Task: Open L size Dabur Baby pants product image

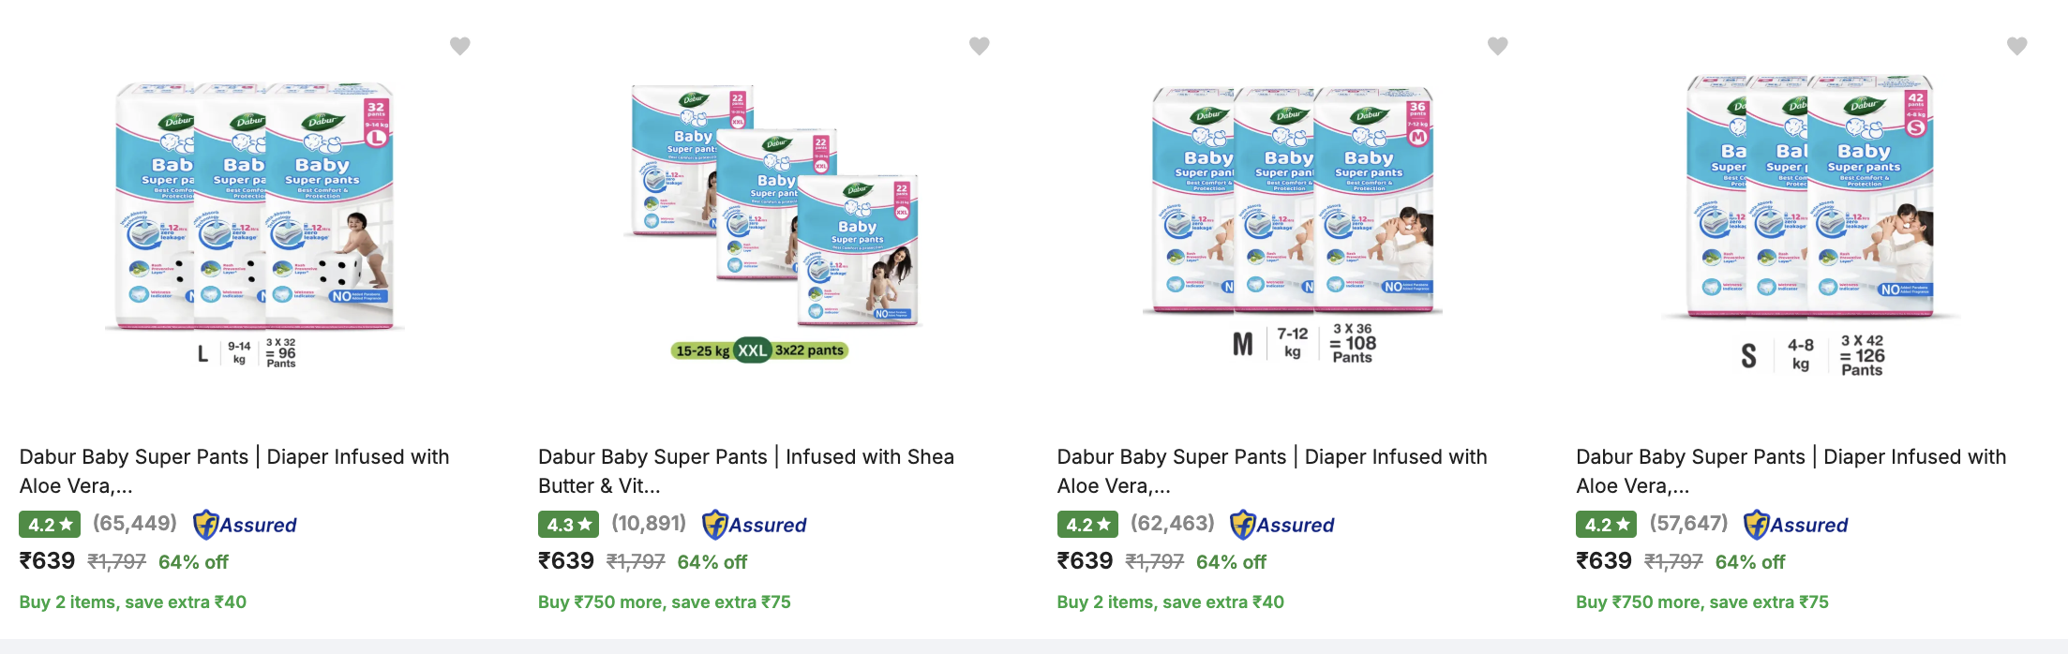Action: pos(254,220)
